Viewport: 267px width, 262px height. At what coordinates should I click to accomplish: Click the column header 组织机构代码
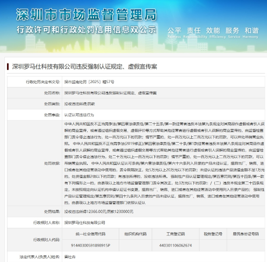tap(135, 234)
